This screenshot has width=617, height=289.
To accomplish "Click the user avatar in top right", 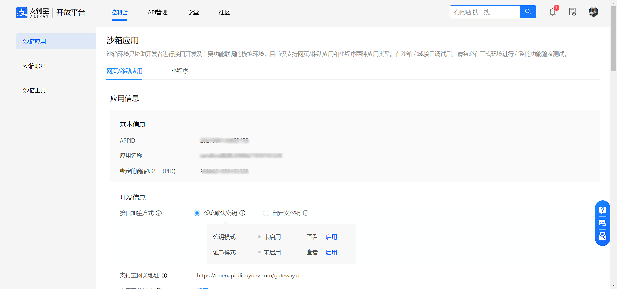I will [593, 12].
